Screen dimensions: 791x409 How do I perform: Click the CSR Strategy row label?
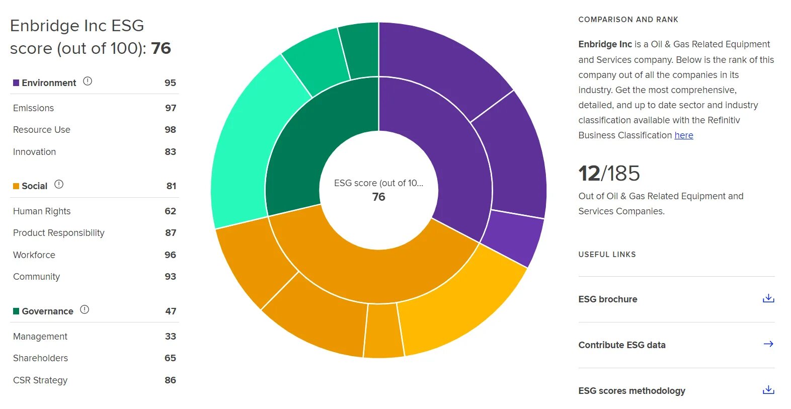click(x=40, y=380)
